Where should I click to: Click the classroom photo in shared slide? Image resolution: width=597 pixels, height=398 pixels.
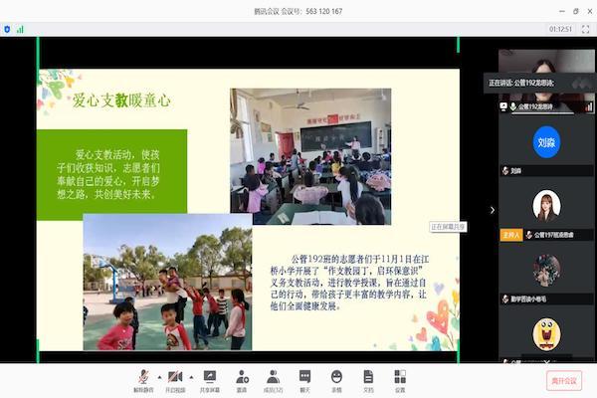(x=310, y=156)
